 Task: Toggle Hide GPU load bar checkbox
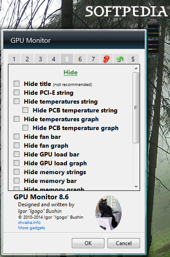coord(17,154)
